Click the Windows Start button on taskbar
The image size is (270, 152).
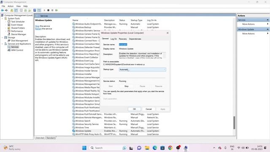point(84,148)
